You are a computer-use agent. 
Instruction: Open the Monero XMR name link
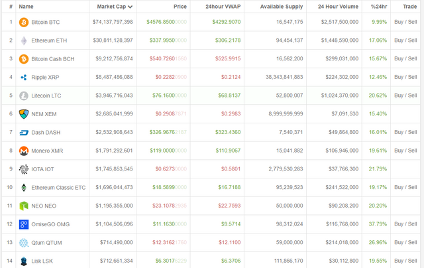click(47, 151)
